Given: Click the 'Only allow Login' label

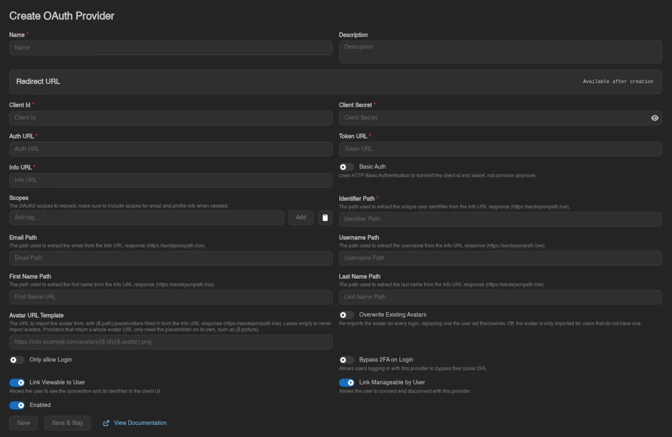Looking at the screenshot, I should coord(50,360).
